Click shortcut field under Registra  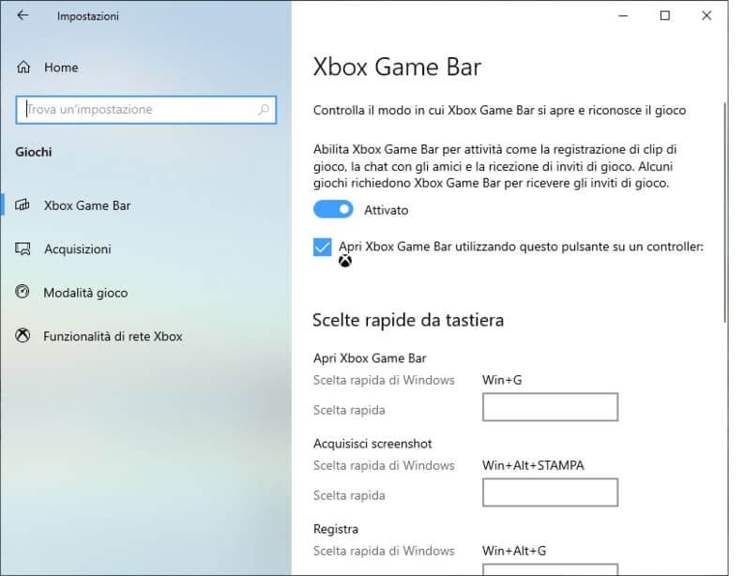point(550,569)
